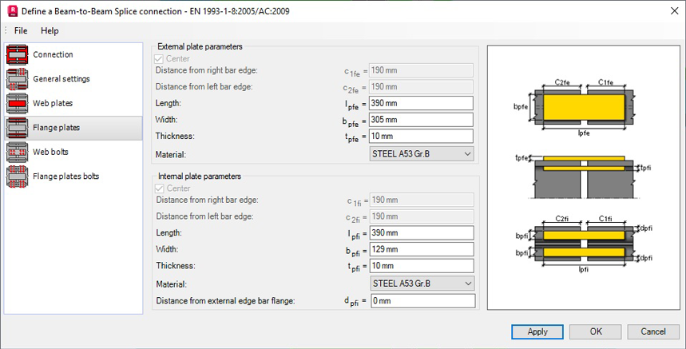Click the distance from external edge field
686x349 pixels.
point(422,301)
